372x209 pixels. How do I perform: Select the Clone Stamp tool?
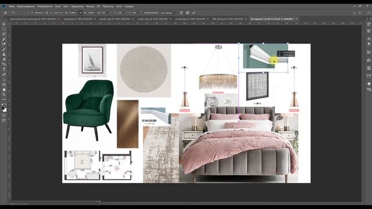point(4,54)
